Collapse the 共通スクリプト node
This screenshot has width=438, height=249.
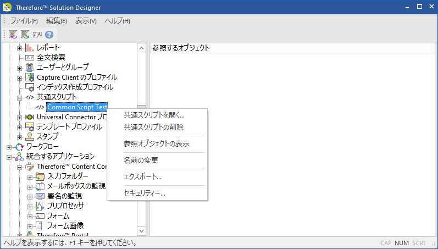coord(19,98)
